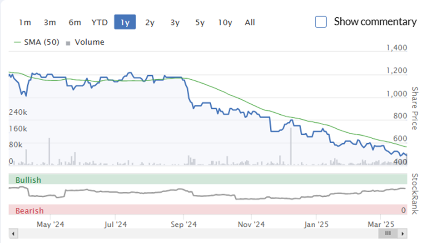
Task: Click the Nov '24 axis label
Action: click(251, 224)
